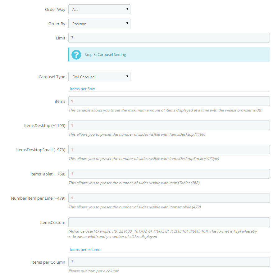Screen dimensions: 273x277
Task: Click the empty itemsCustom field
Action: click(x=169, y=222)
